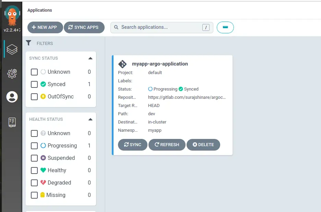The height and width of the screenshot is (212, 321).
Task: Click the git icon on myapp-argo-application card
Action: pyautogui.click(x=122, y=64)
